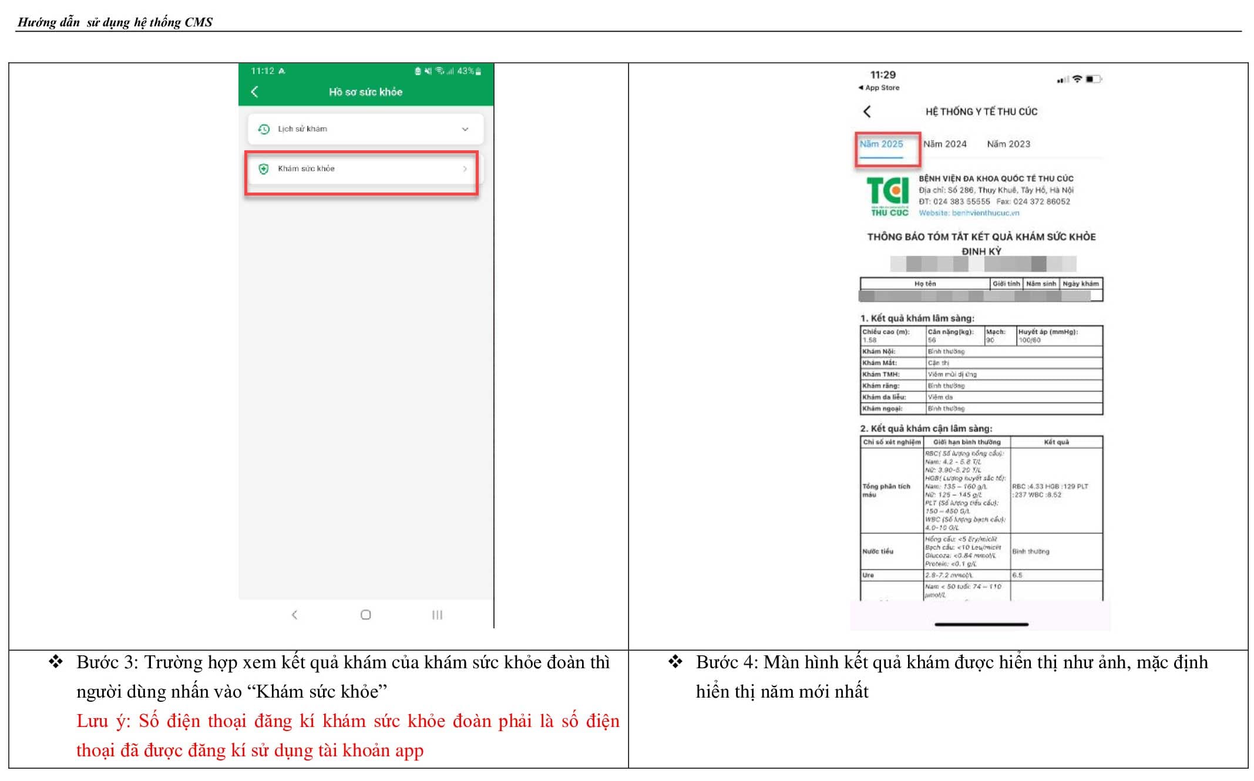Image resolution: width=1254 pixels, height=781 pixels.
Task: Expand the Lịch sử khám dropdown chevron
Action: 465,129
